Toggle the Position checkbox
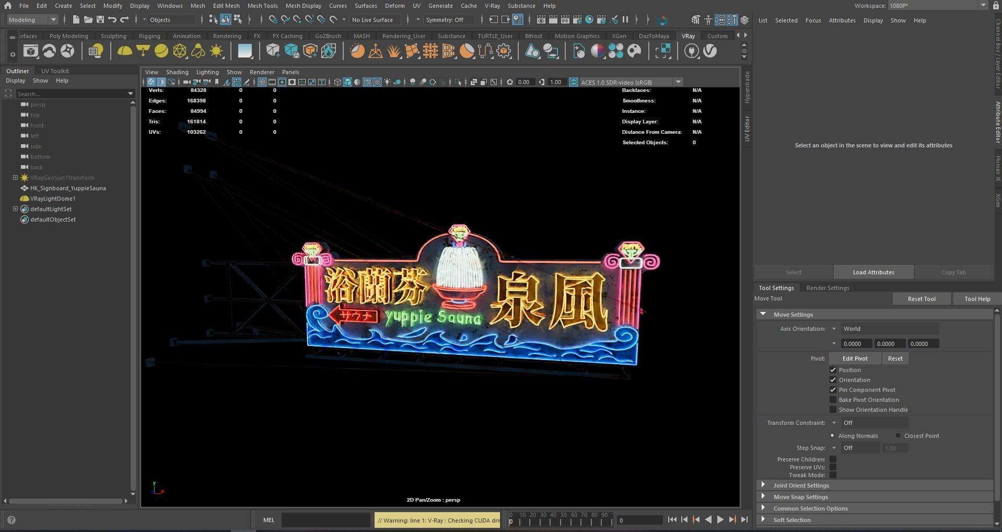This screenshot has width=1002, height=532. click(833, 370)
